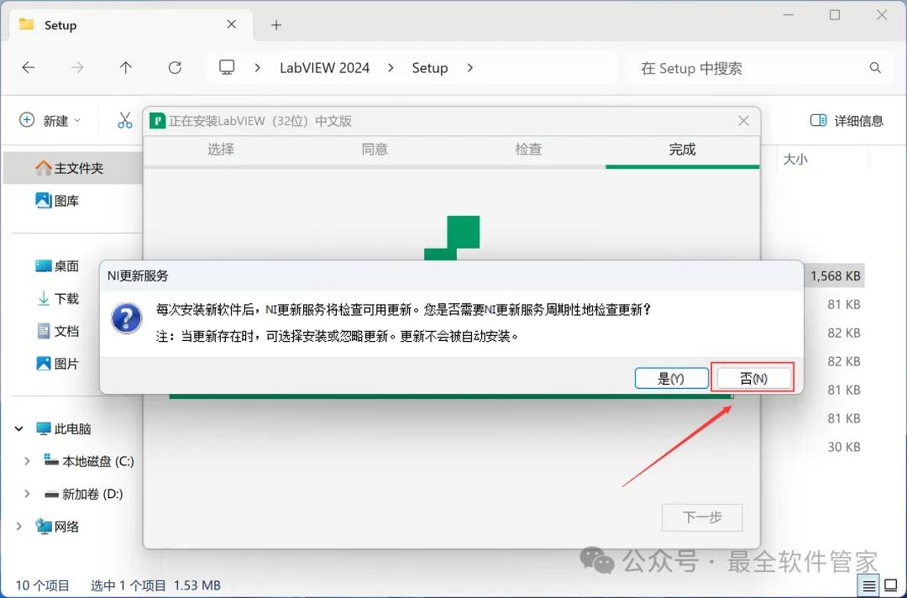
Task: Select 本地磁盘 (C:) drive
Action: [x=89, y=461]
